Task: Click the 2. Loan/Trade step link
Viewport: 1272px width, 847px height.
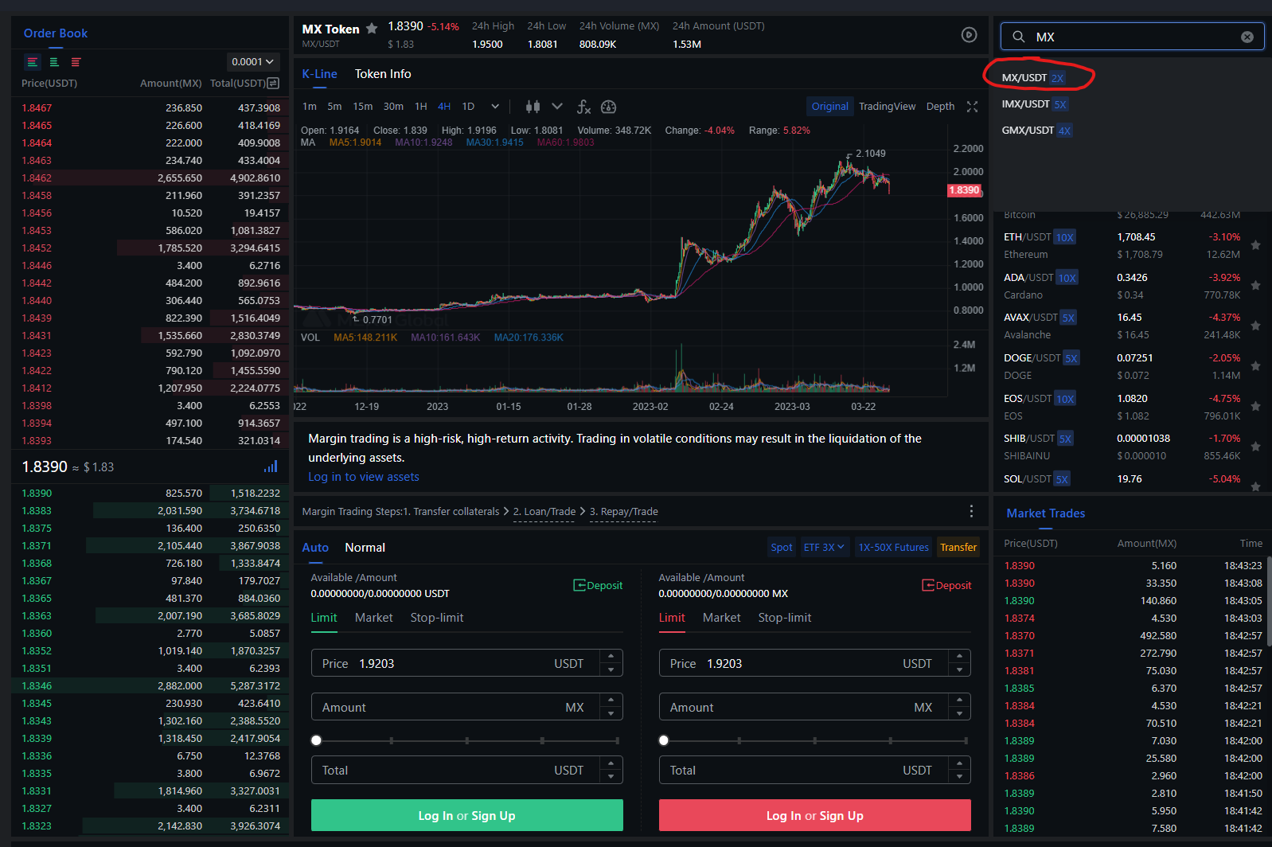Action: point(544,512)
